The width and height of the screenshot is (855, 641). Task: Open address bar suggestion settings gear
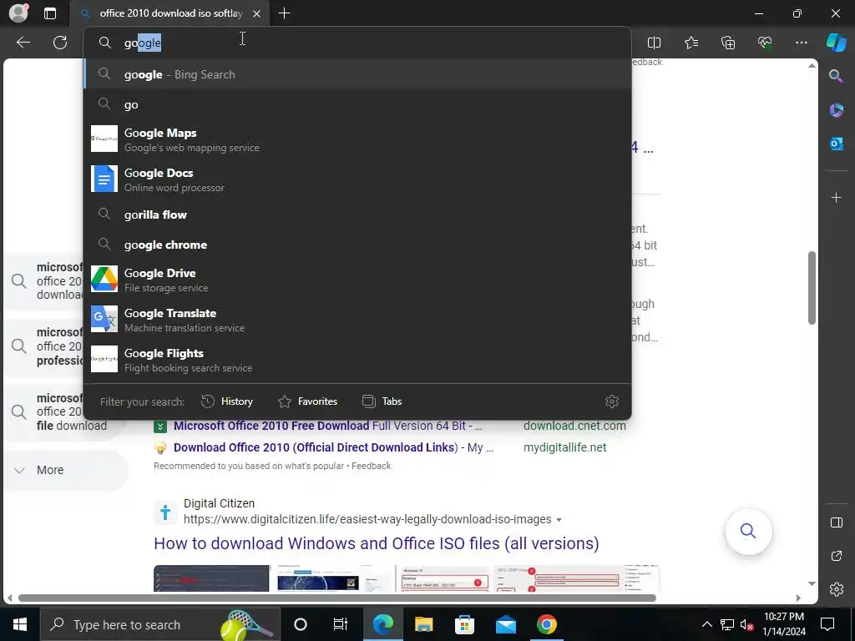pos(612,401)
